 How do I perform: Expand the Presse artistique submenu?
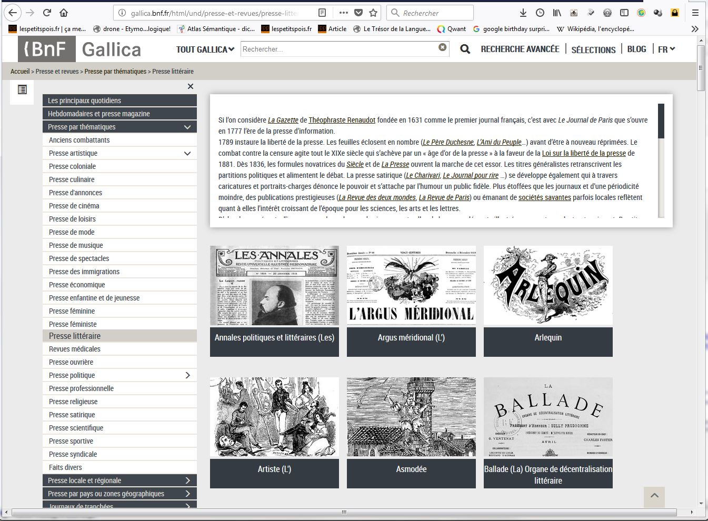[187, 153]
